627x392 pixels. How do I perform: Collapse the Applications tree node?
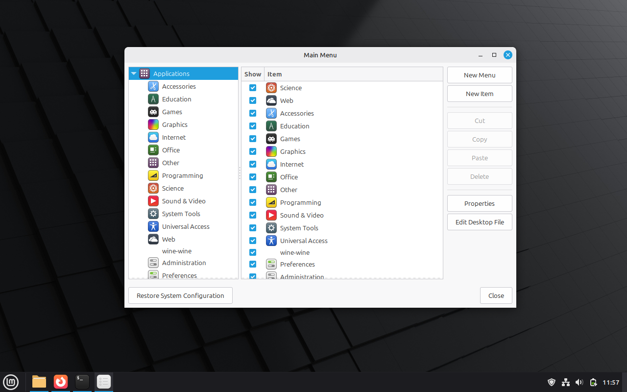(134, 73)
